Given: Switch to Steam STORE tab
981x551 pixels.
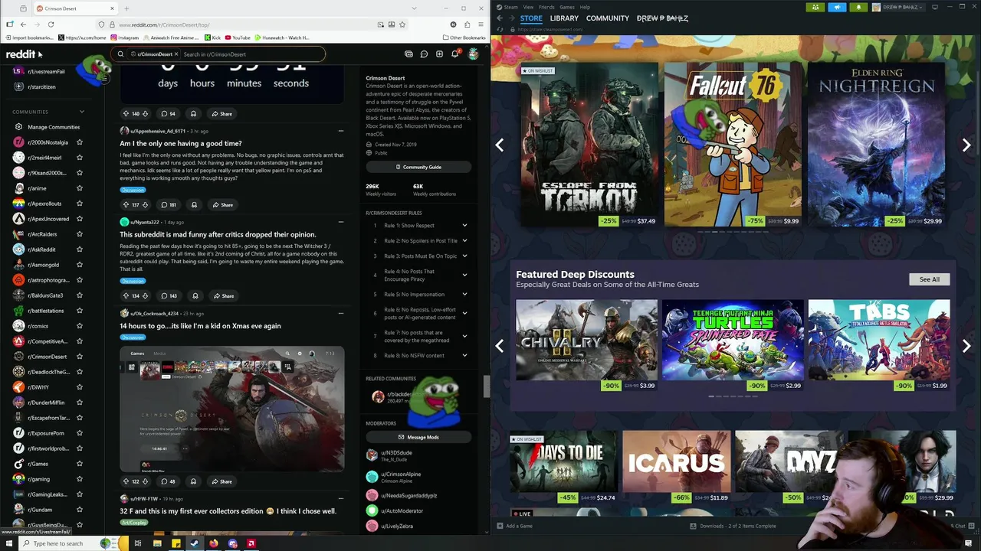Looking at the screenshot, I should coord(531,18).
